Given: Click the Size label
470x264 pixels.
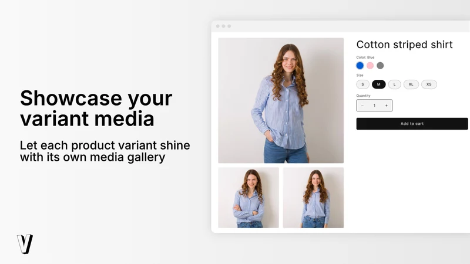Looking at the screenshot, I should point(360,75).
